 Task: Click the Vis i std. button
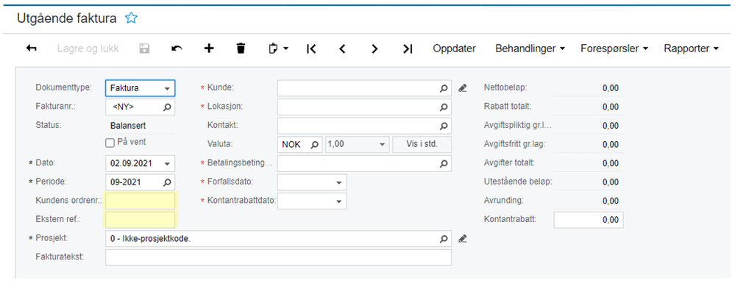tap(422, 144)
